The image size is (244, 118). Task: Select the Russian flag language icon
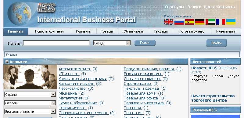coord(179,22)
